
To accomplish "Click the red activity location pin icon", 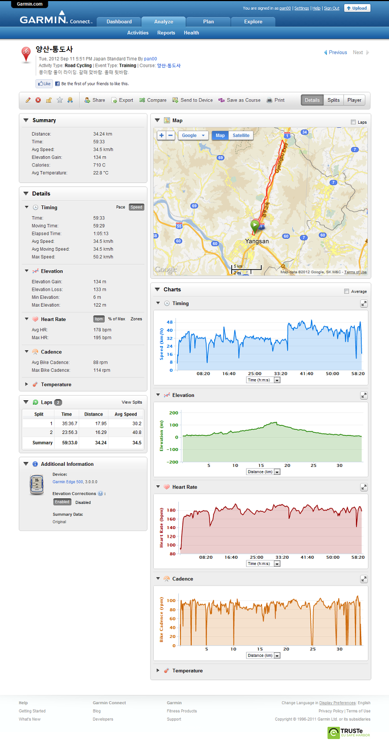I will (26, 55).
